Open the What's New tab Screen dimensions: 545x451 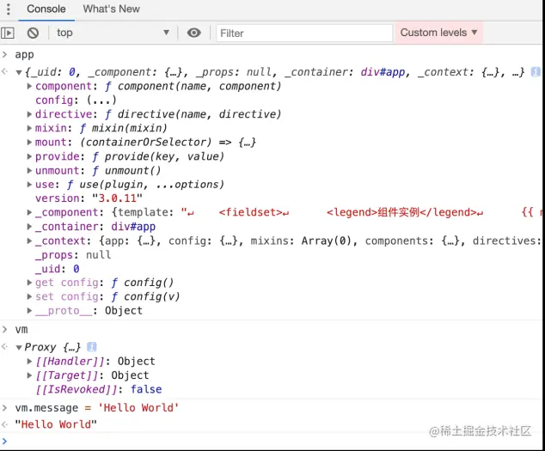pos(111,9)
